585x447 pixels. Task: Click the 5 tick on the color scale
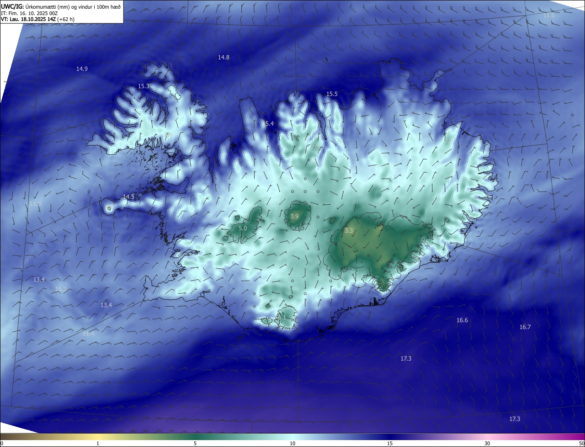(195, 443)
